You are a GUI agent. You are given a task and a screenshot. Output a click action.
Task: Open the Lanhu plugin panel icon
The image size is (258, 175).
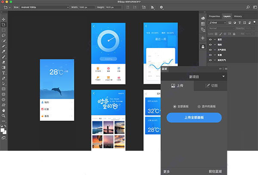pos(203,47)
